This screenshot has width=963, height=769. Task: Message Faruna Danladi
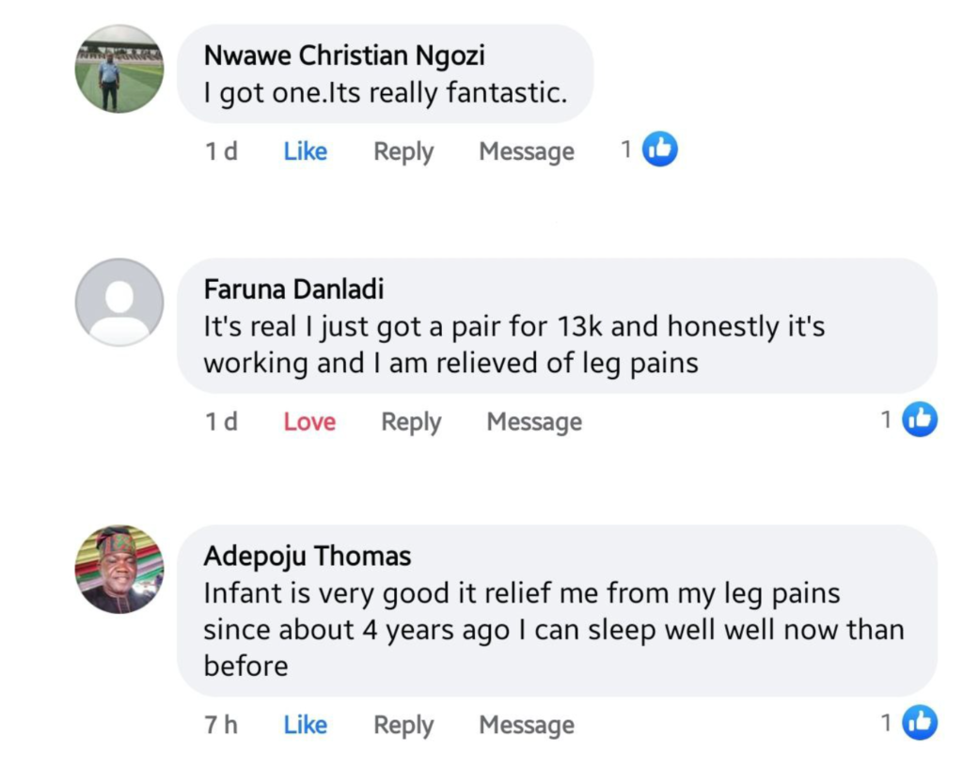point(534,422)
